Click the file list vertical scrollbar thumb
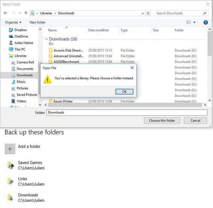The height and width of the screenshot is (208, 213). (210, 43)
